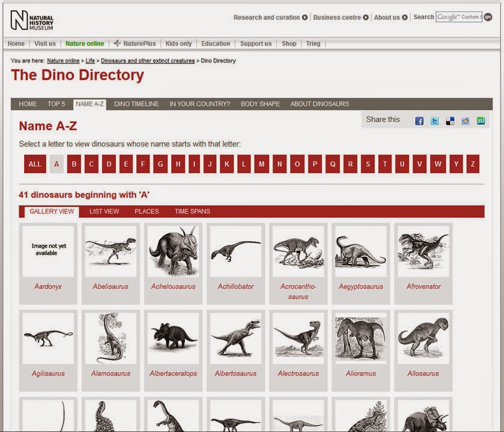The height and width of the screenshot is (432, 504).
Task: Open the Dino Directory HOME tab
Action: coord(28,104)
